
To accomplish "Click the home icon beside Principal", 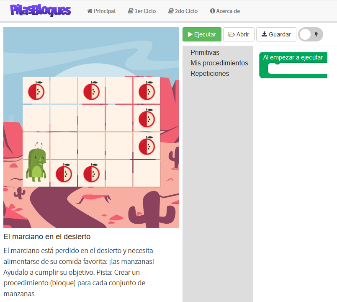I will click(90, 11).
